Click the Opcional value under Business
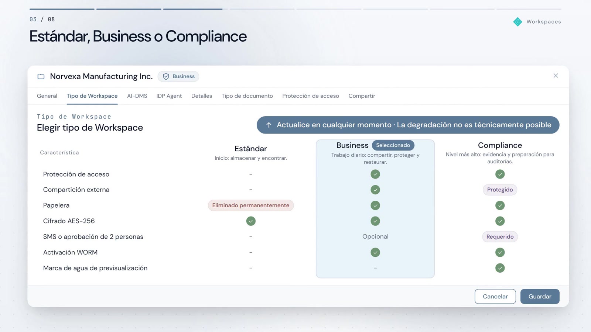Screen dimensions: 591x332 (x=375, y=236)
